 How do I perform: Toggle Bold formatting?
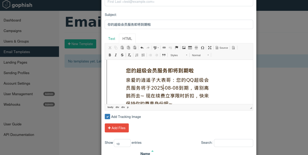click(110, 55)
